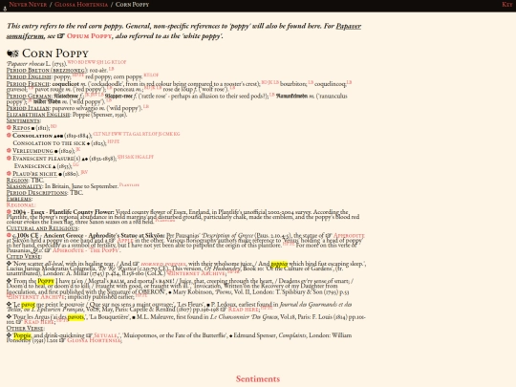Viewport: 516px width, 387px height.
Task: Click the diamond bullet before 'Le pavot me peint'
Action: (9, 305)
